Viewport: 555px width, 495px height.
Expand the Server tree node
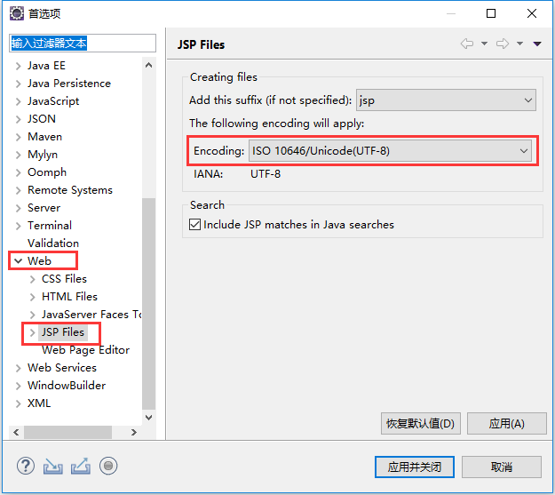coord(19,208)
